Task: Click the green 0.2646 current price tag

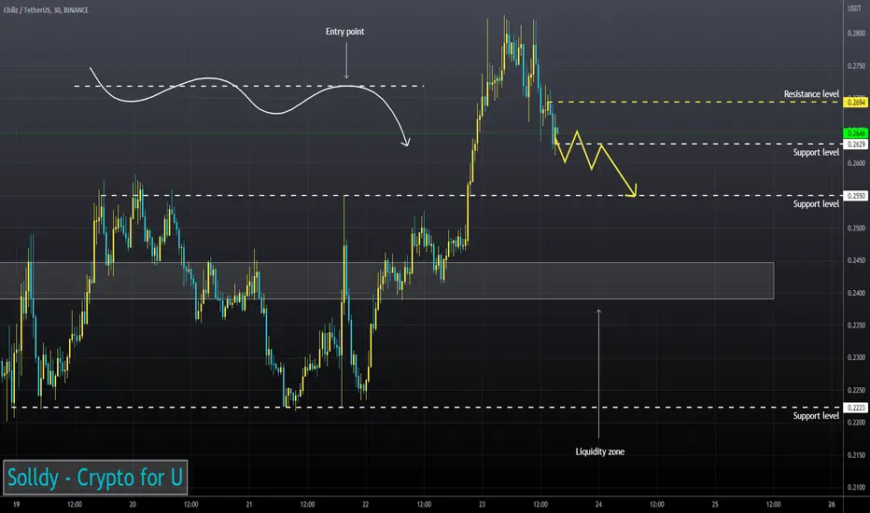Action: [x=856, y=133]
